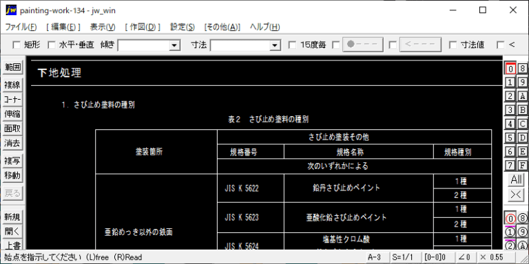Open the その他(A) menu

[x=222, y=27]
